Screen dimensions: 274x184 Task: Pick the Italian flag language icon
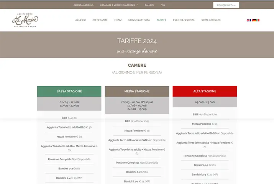click(258, 20)
